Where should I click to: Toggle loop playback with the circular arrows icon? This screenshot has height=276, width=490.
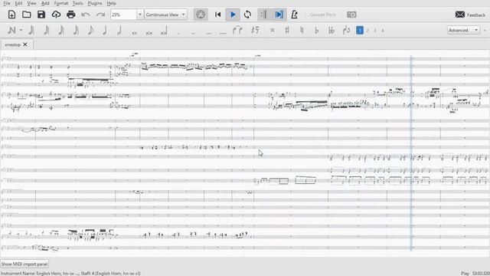click(x=247, y=15)
